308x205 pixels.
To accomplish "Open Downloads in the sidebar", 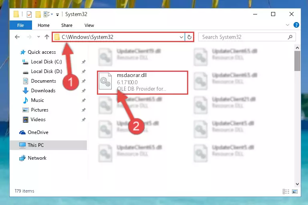I will [39, 91].
